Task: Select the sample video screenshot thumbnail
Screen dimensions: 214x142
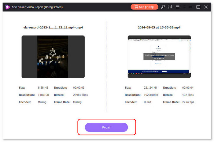Action: pos(159,56)
